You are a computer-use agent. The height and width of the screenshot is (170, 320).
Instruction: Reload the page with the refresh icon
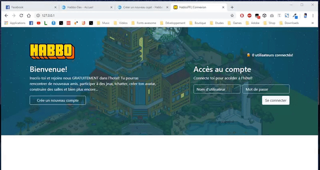click(21, 16)
